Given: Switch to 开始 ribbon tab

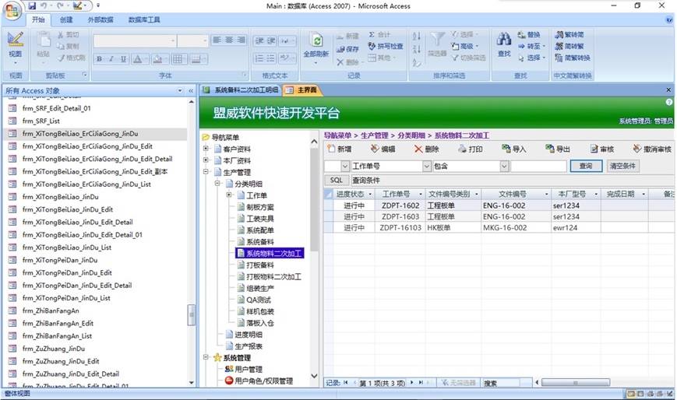Looking at the screenshot, I should click(x=38, y=20).
